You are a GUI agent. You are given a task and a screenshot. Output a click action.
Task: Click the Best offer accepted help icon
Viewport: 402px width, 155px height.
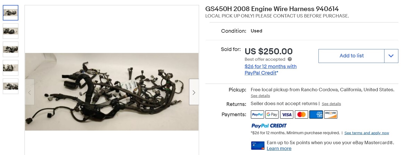click(x=290, y=59)
